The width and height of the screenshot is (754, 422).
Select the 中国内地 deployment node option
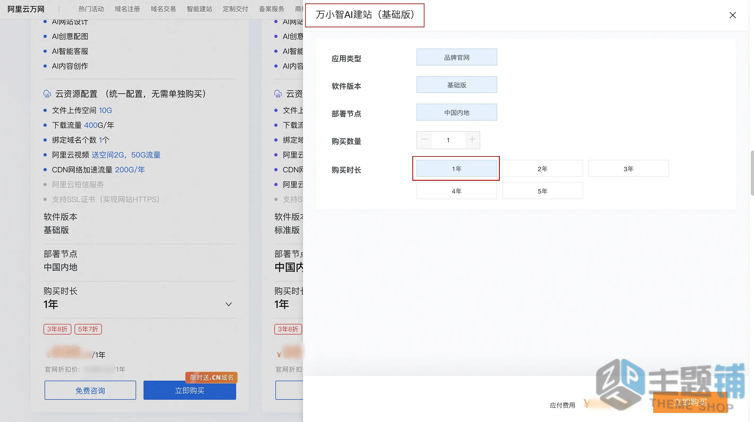tap(457, 112)
